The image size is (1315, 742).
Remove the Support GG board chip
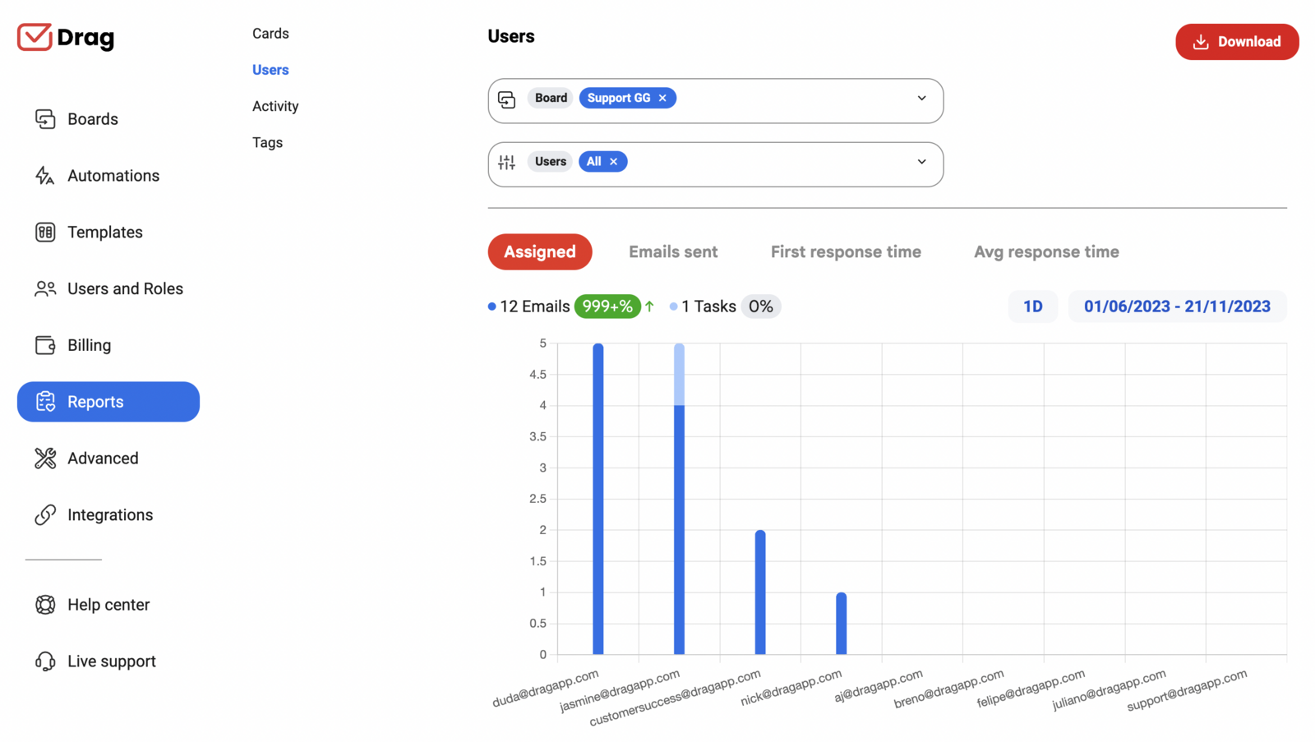tap(662, 98)
